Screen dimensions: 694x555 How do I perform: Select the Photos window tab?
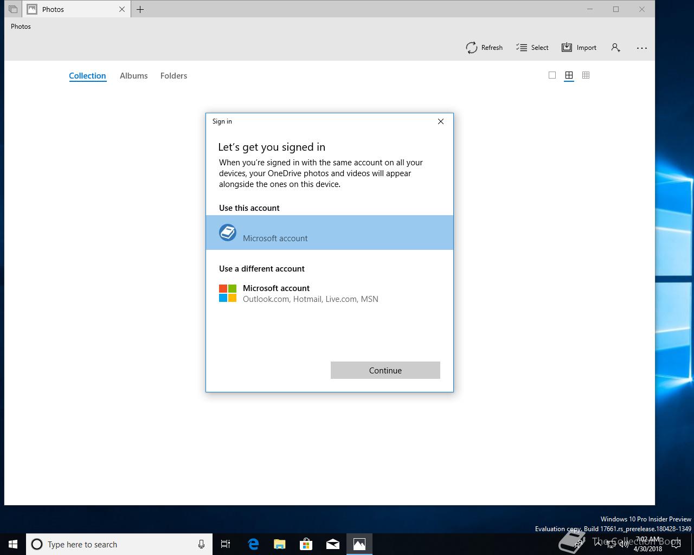tap(76, 9)
